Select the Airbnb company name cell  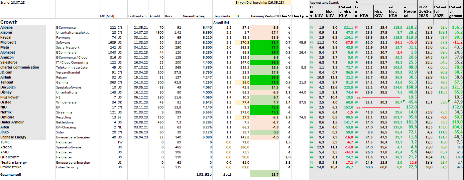[x=23, y=77]
